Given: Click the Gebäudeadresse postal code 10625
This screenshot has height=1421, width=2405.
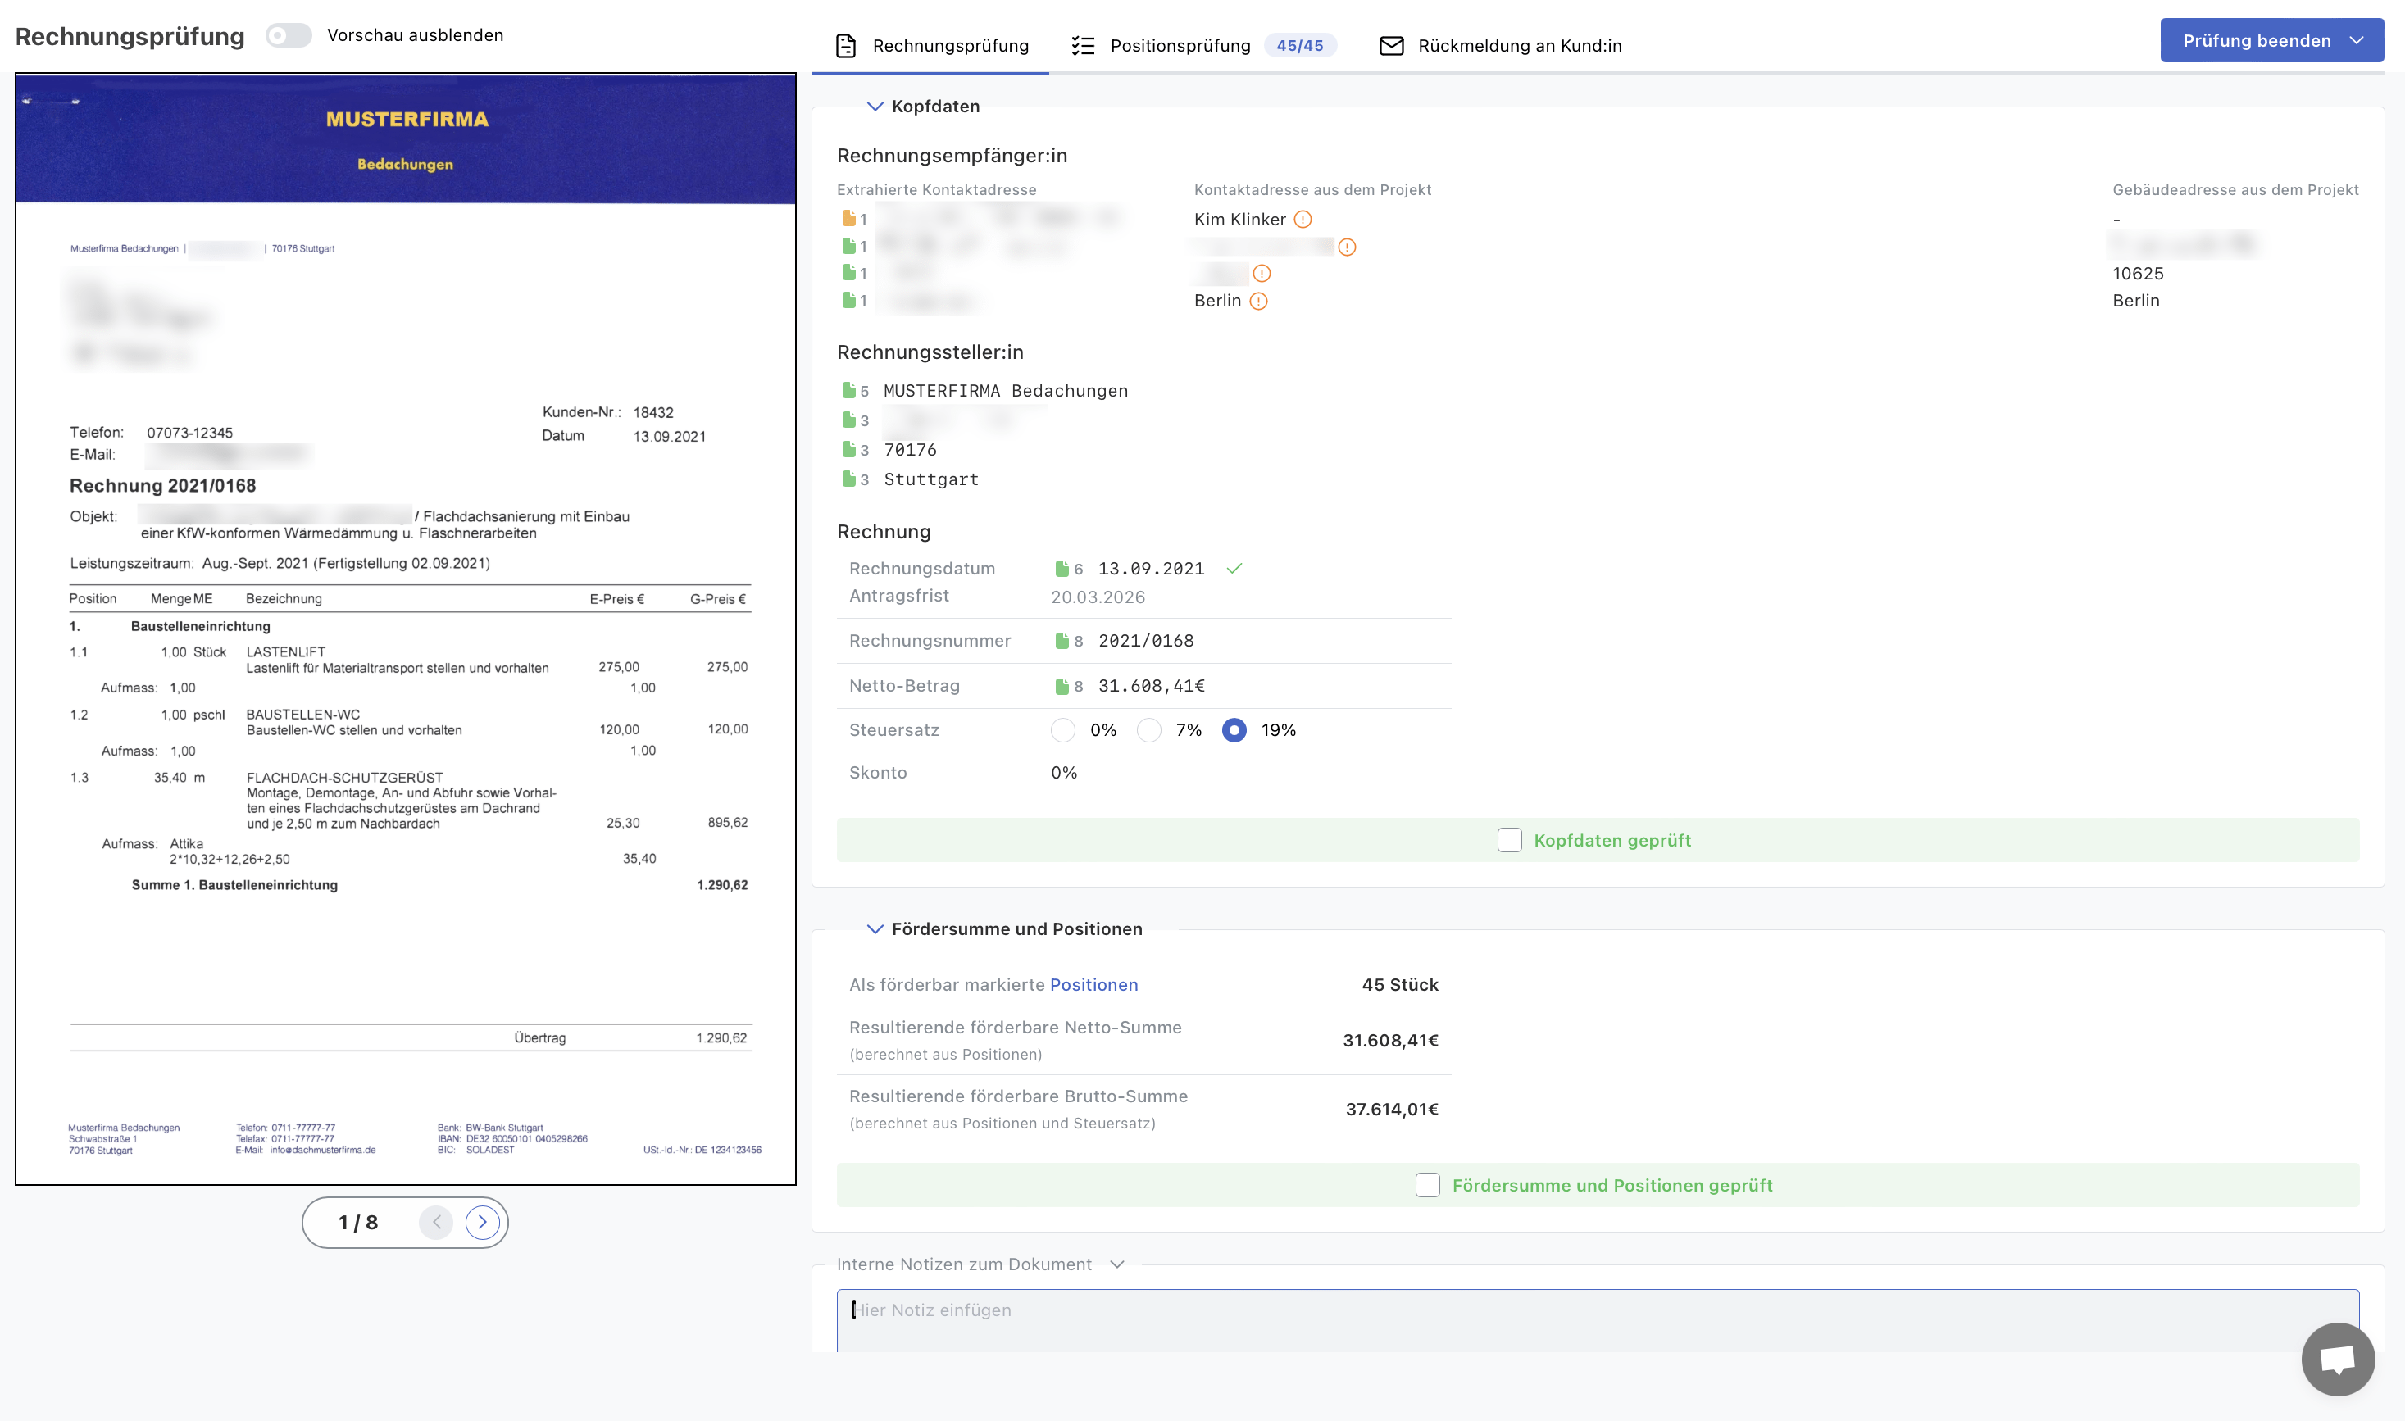Looking at the screenshot, I should [x=2138, y=274].
